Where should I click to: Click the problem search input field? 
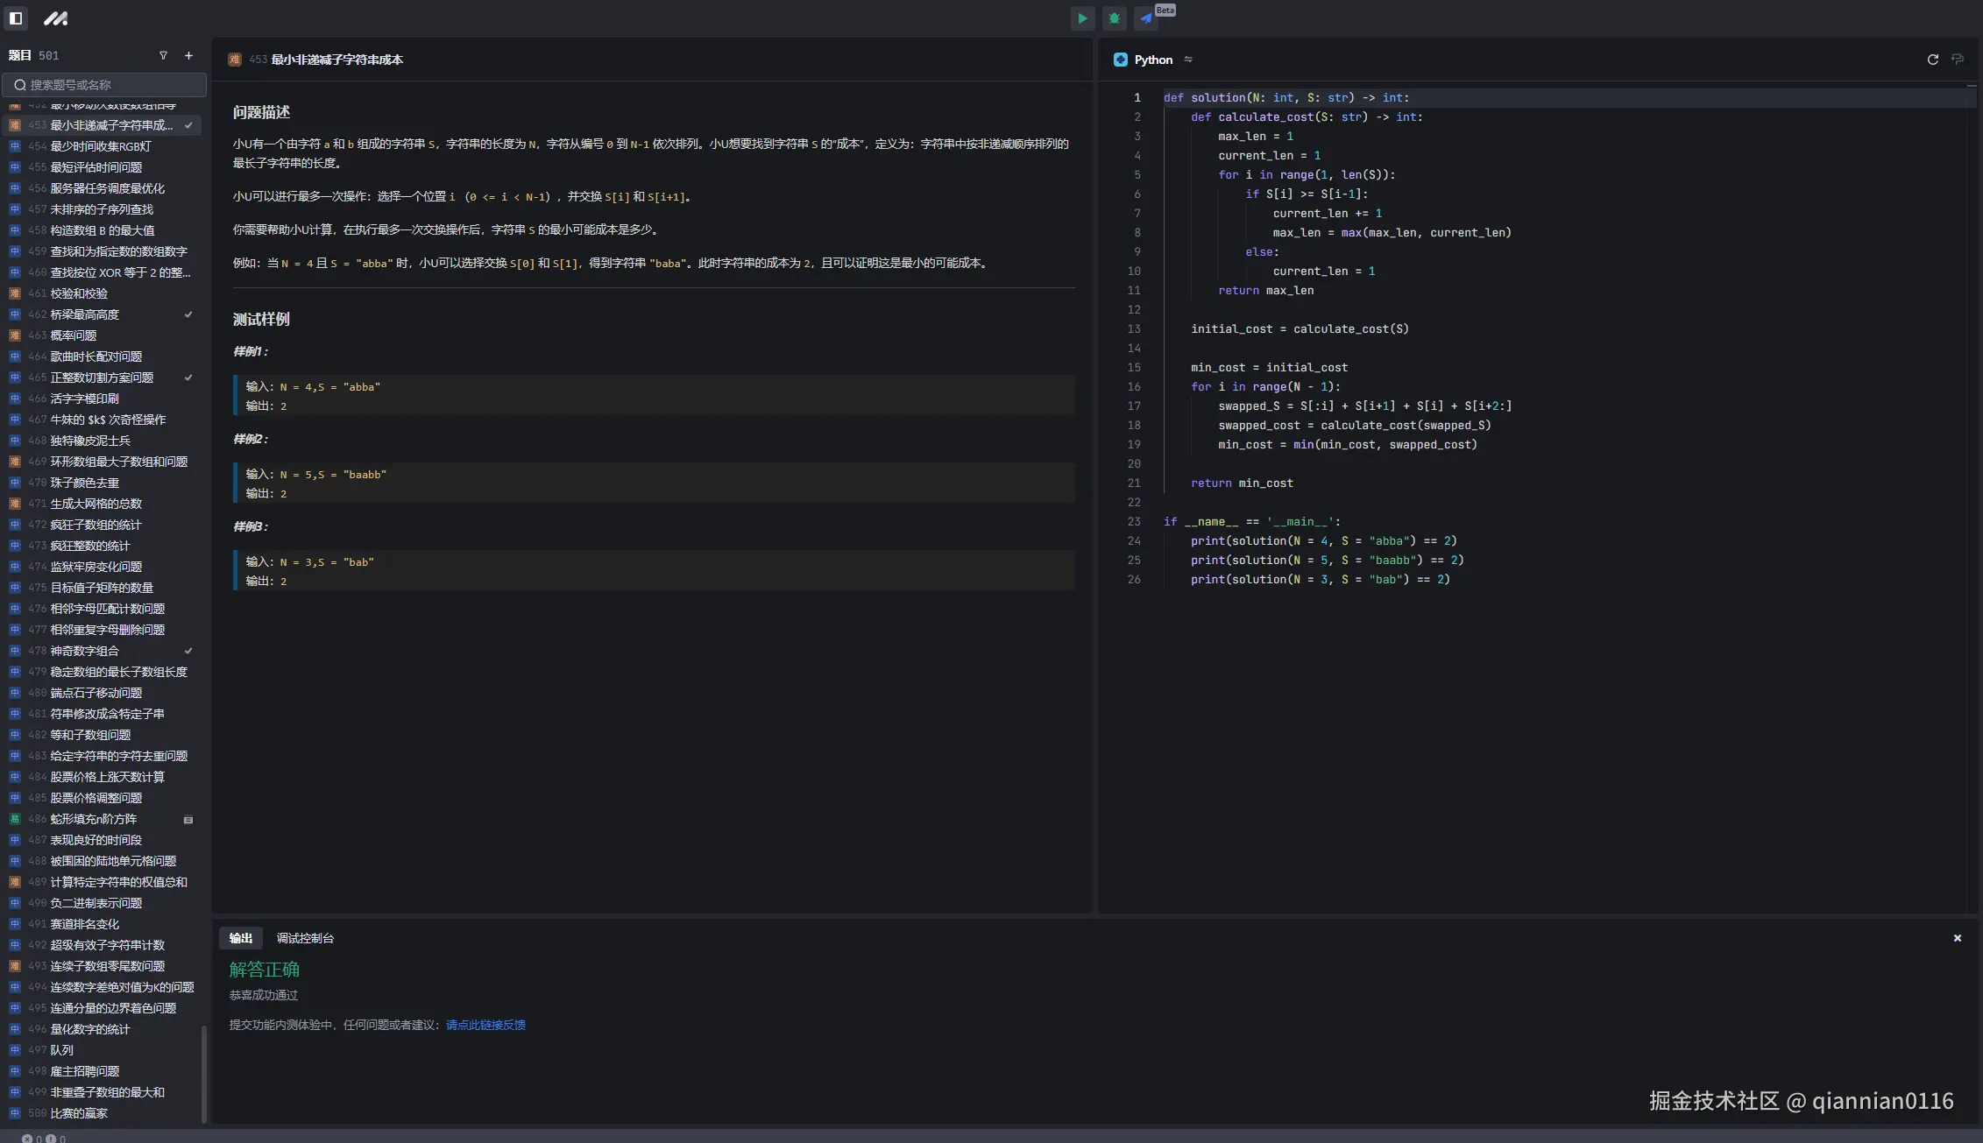(105, 85)
